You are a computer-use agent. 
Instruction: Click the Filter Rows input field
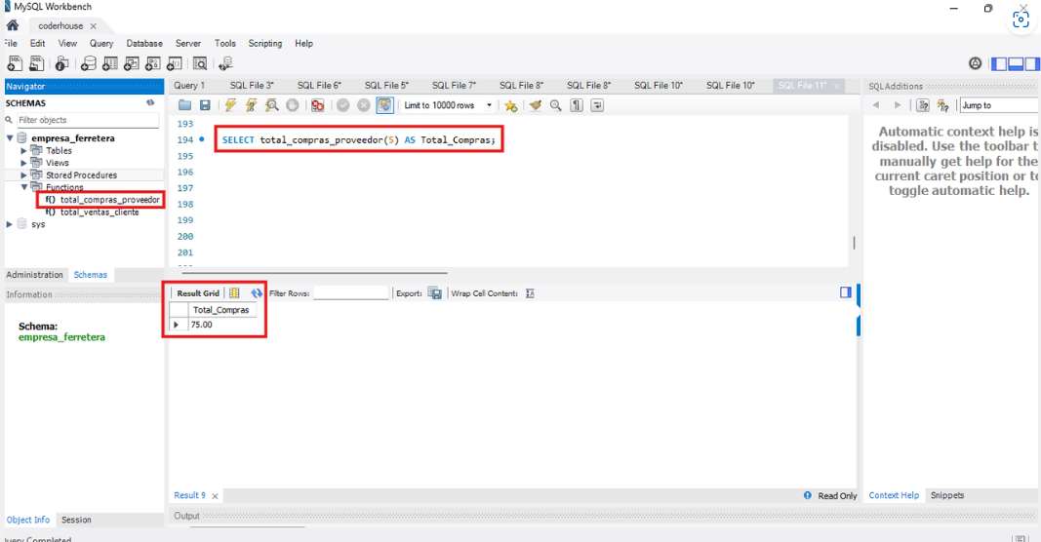350,293
